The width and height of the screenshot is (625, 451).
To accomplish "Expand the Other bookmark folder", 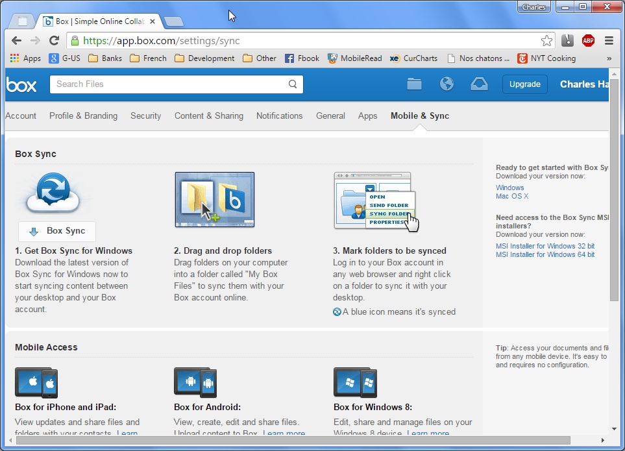I will click(x=260, y=58).
